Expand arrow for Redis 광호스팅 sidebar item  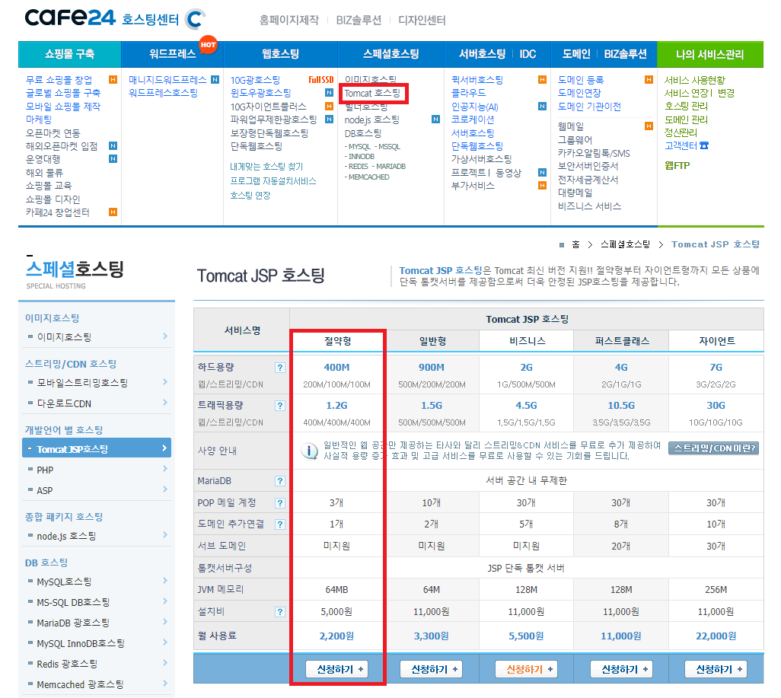click(165, 663)
